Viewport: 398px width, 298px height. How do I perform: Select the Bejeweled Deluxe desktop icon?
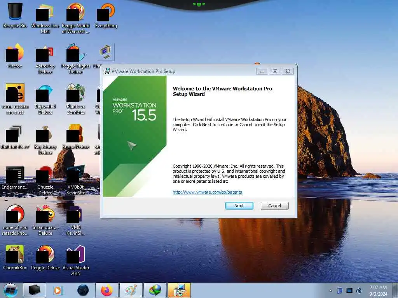(45, 99)
